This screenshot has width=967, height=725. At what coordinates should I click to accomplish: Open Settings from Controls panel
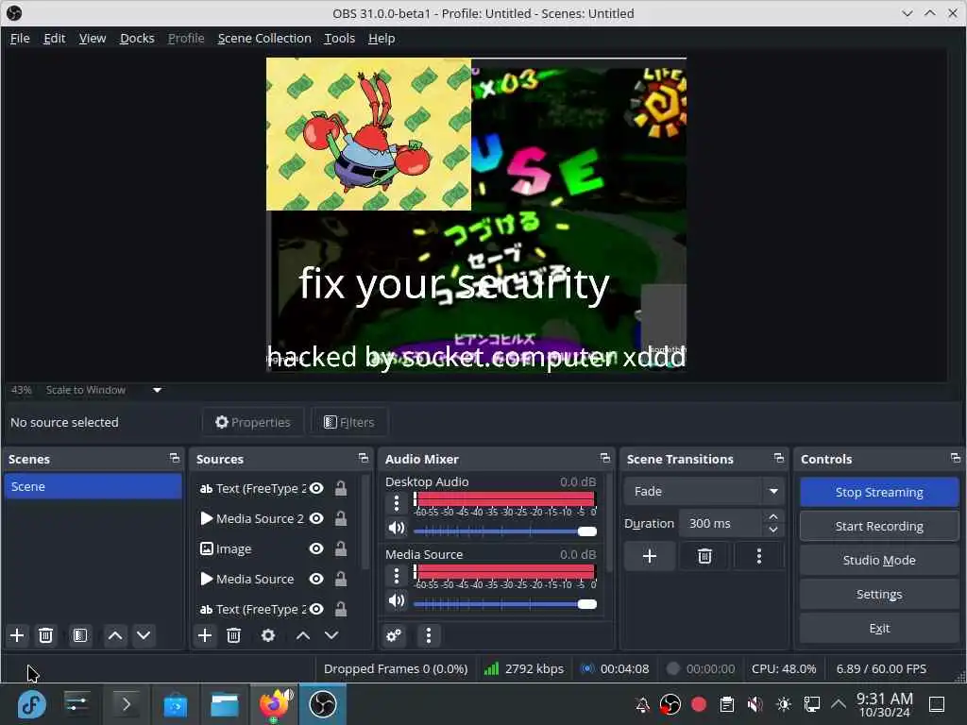[x=879, y=594]
